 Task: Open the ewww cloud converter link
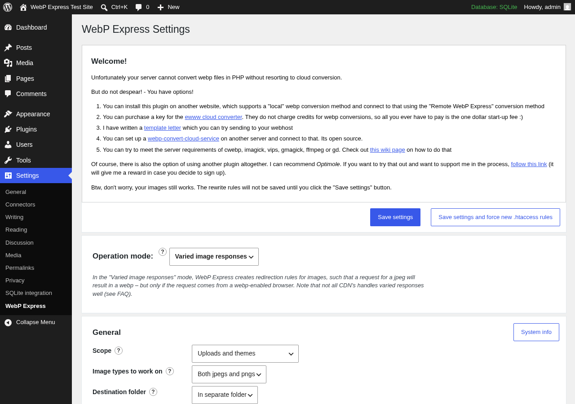[x=213, y=117]
